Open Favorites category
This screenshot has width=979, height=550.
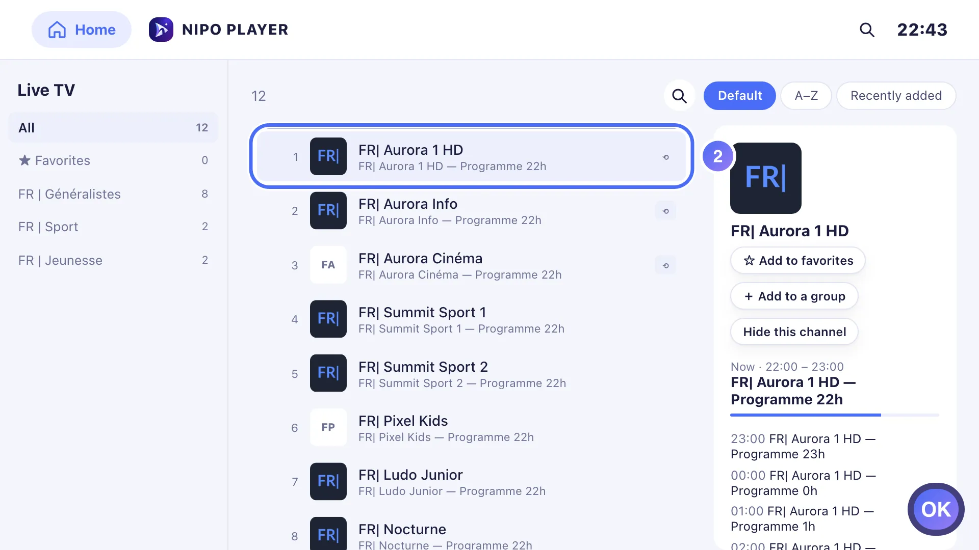click(x=113, y=160)
